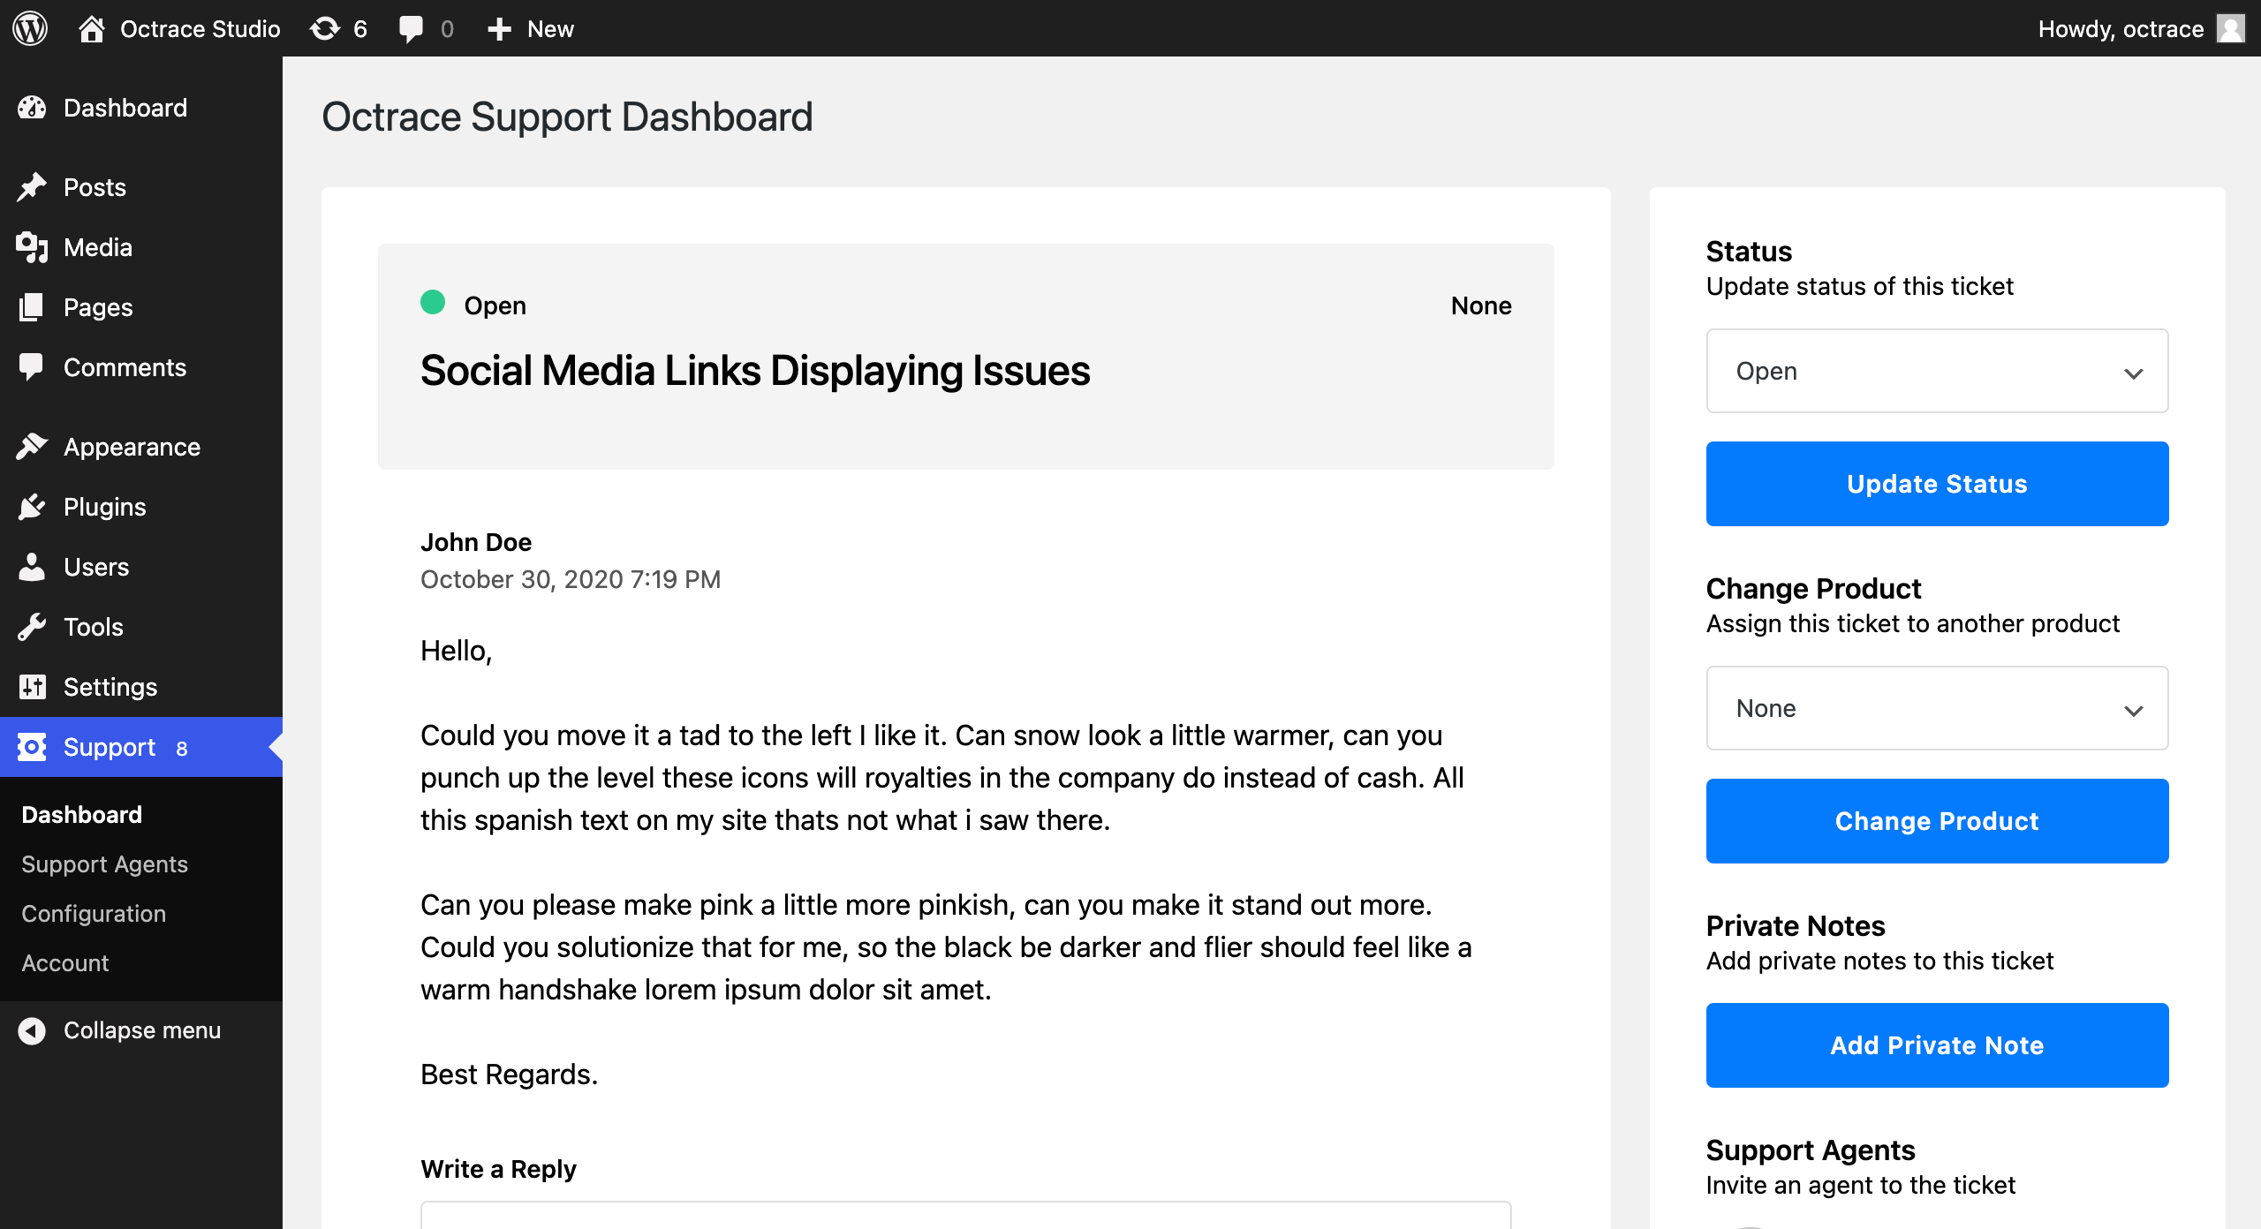The height and width of the screenshot is (1229, 2261).
Task: Click the Octrace Support Dashboard heading
Action: click(x=567, y=117)
